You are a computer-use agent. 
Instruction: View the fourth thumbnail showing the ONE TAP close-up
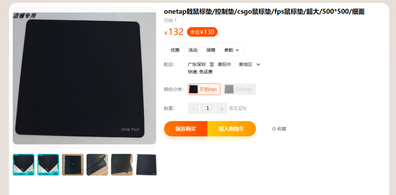tap(97, 165)
